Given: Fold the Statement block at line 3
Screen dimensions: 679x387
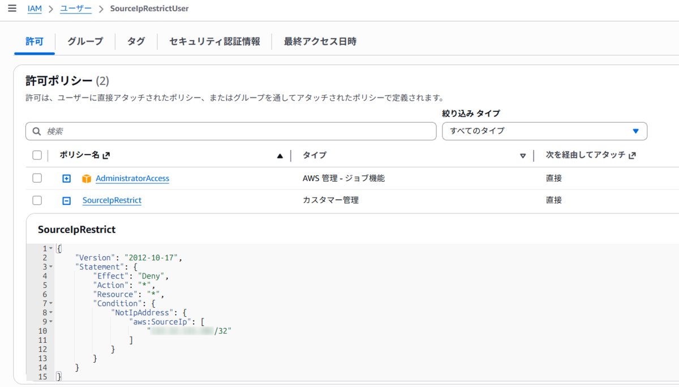Looking at the screenshot, I should point(51,266).
